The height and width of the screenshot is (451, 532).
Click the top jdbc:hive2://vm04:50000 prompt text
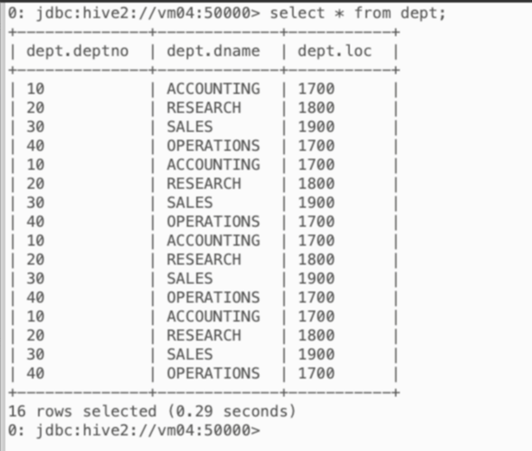tap(134, 14)
